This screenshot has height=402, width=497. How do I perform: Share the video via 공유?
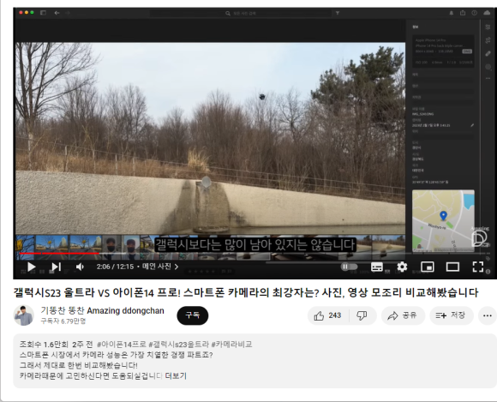(403, 315)
